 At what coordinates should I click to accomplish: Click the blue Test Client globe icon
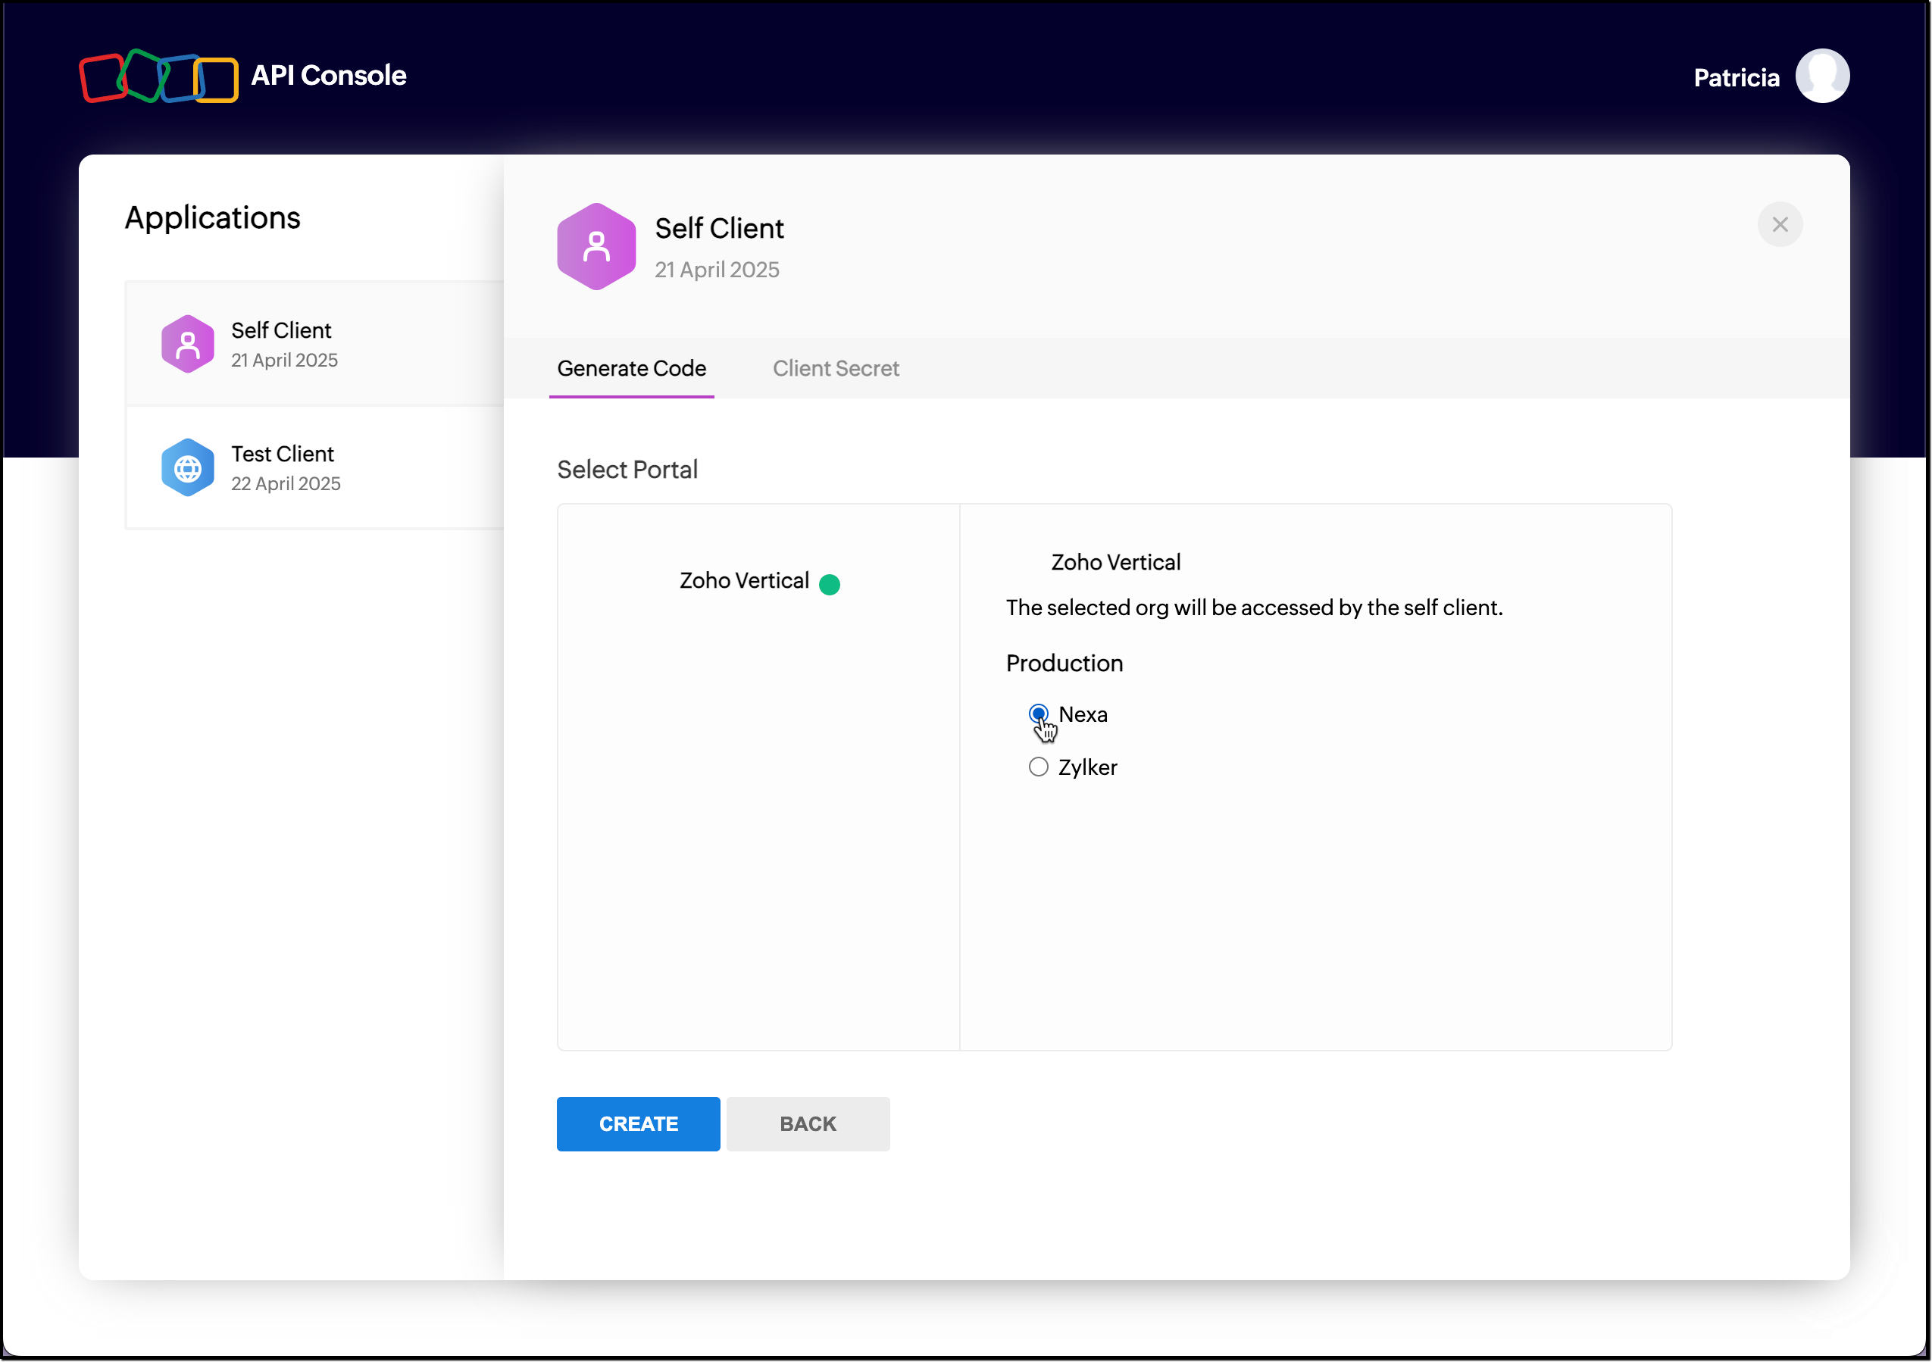(188, 467)
